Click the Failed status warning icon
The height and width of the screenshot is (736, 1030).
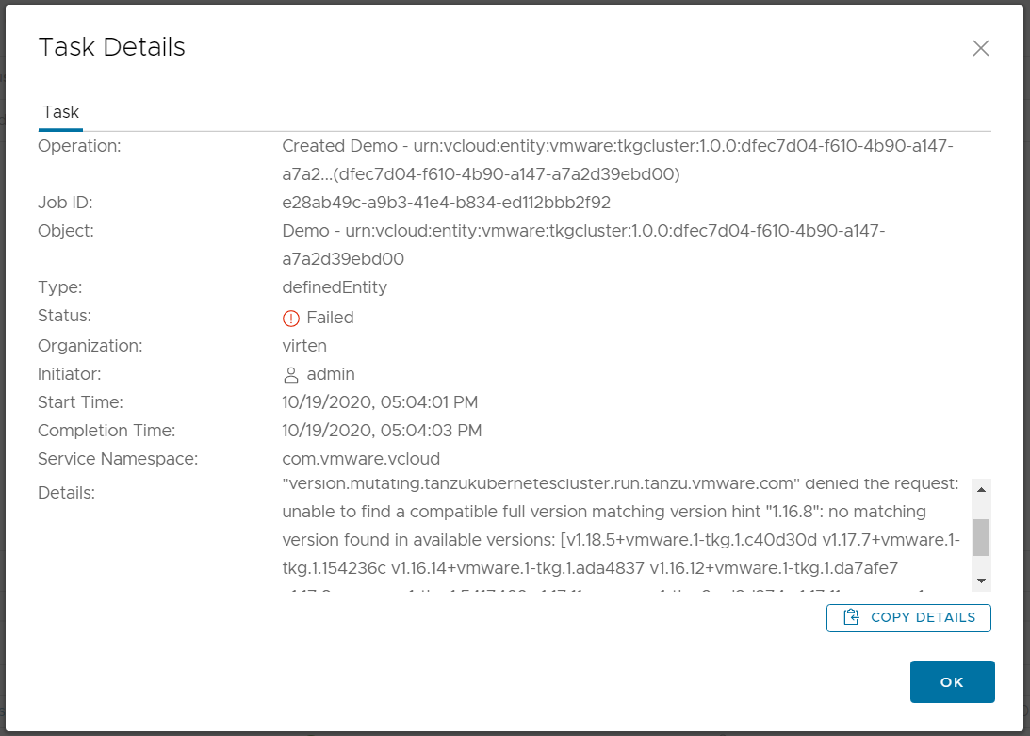pos(290,319)
